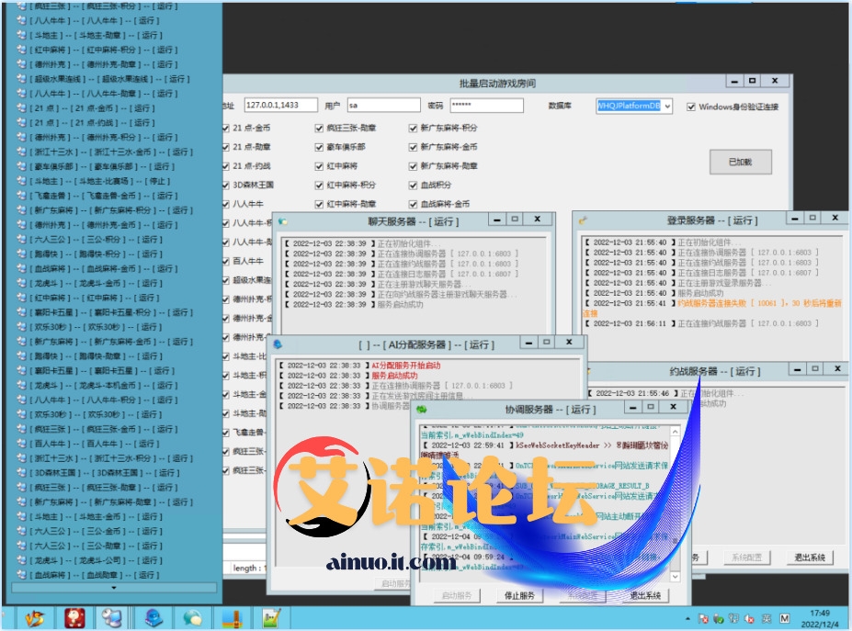
Task: Open the chat-bubbles taskbar icon
Action: [x=192, y=618]
